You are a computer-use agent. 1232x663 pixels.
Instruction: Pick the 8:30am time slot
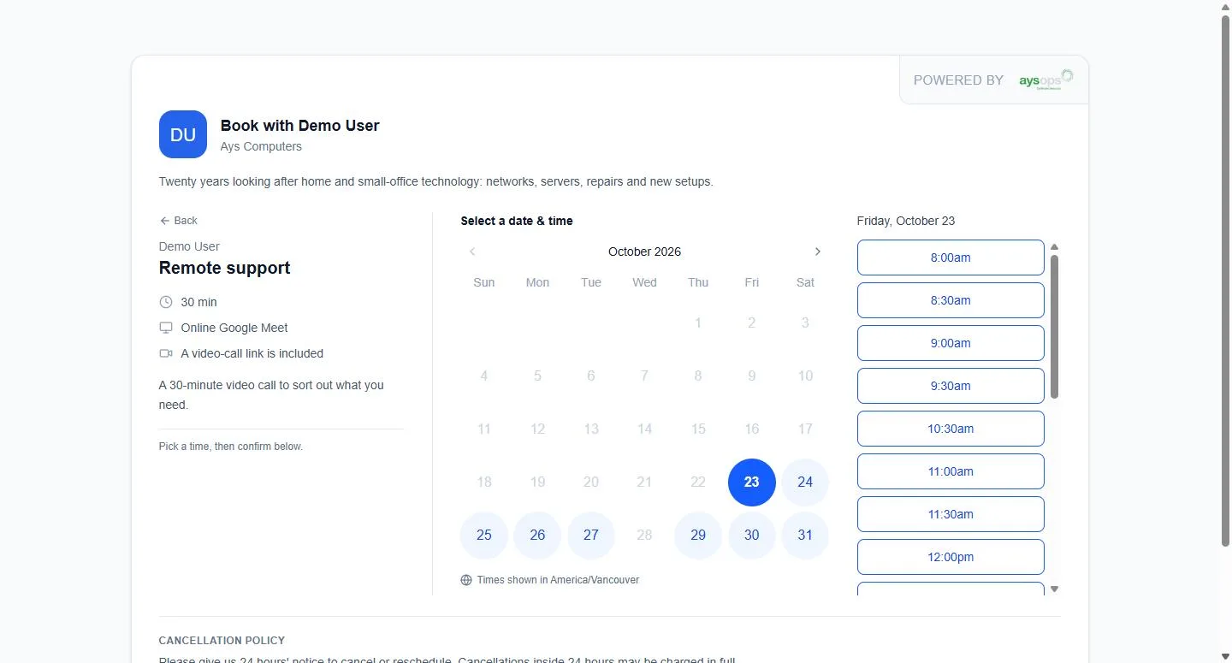951,300
